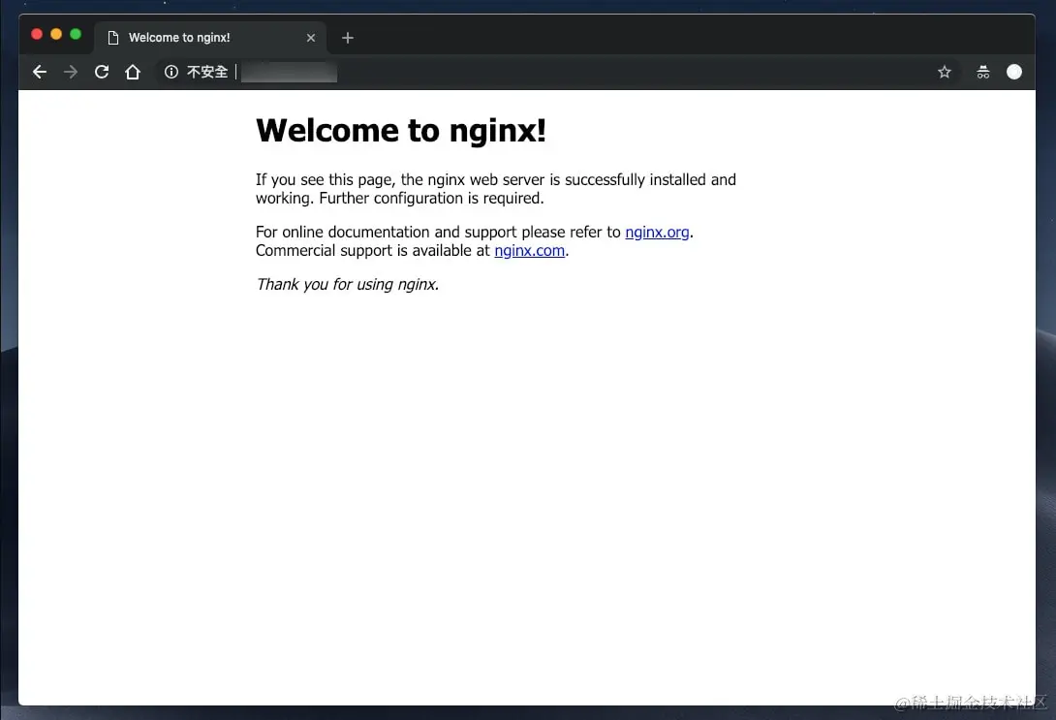The width and height of the screenshot is (1056, 720).
Task: Open a new tab with plus button
Action: (348, 38)
